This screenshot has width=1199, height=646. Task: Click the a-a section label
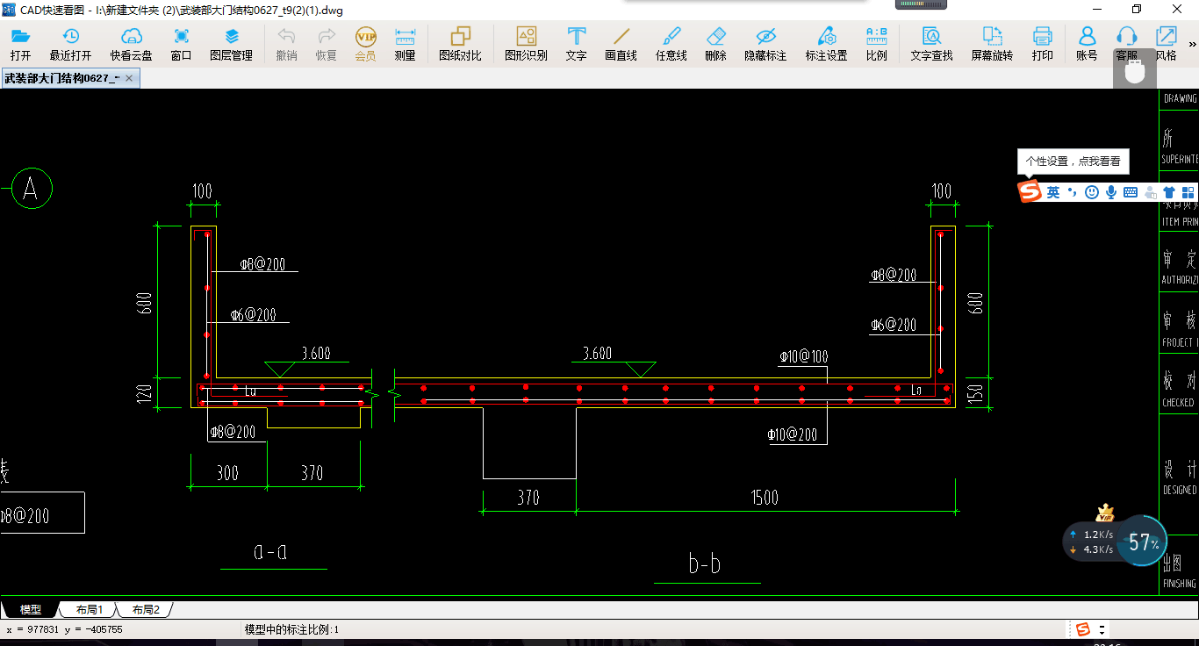coord(270,551)
